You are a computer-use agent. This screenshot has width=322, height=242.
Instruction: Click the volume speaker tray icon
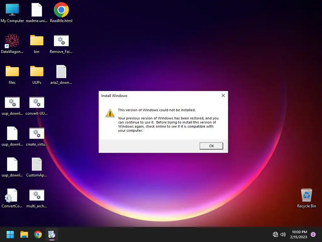283,234
